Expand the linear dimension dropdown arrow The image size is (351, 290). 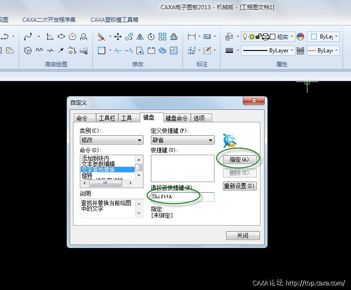[x=199, y=37]
